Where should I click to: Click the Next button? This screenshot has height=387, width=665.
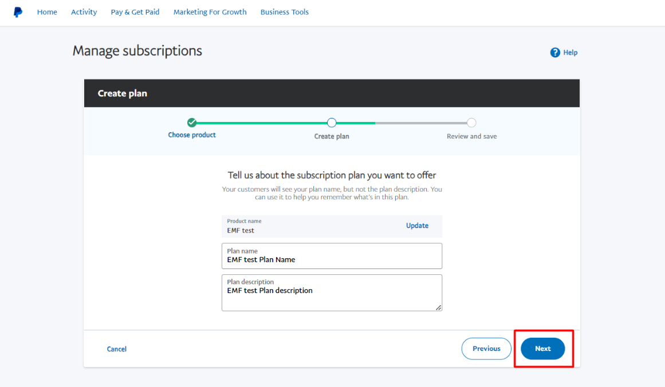[x=543, y=349]
